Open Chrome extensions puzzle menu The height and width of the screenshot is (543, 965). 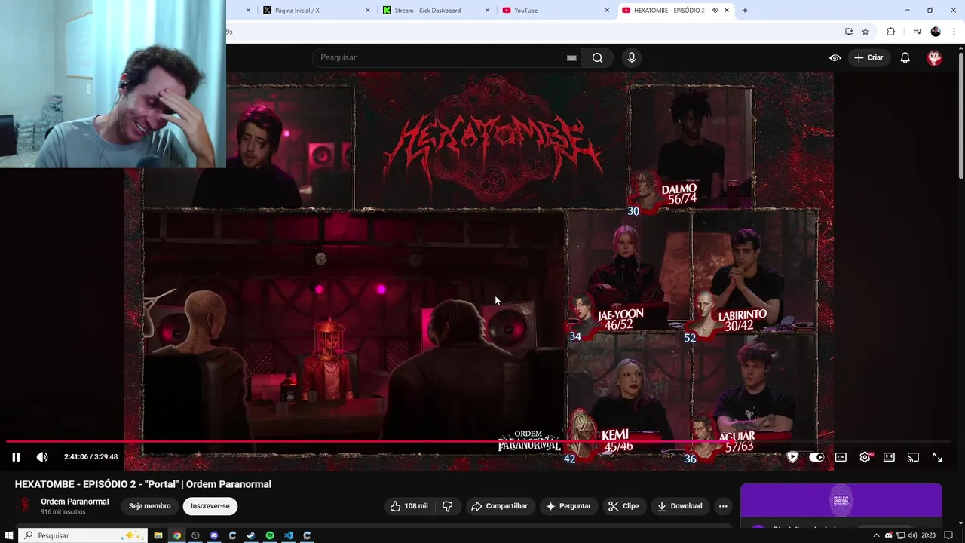pos(890,32)
